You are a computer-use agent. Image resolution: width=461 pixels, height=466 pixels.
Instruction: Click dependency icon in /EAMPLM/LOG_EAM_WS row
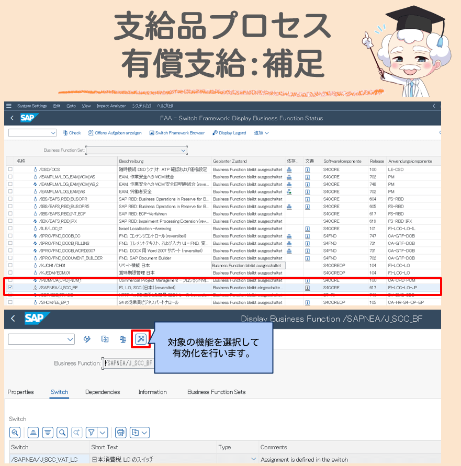[x=289, y=192]
